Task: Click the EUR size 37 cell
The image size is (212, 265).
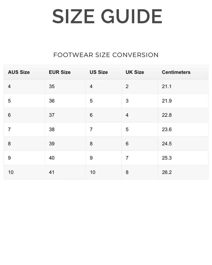Action: tap(52, 115)
